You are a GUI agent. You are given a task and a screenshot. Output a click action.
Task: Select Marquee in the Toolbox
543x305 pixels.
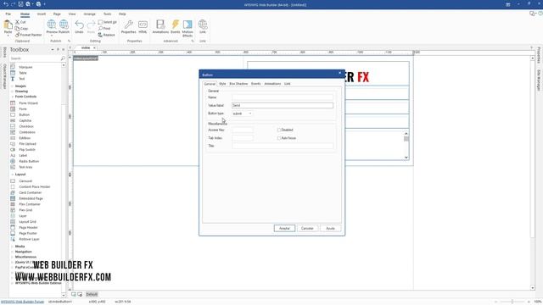[25, 67]
